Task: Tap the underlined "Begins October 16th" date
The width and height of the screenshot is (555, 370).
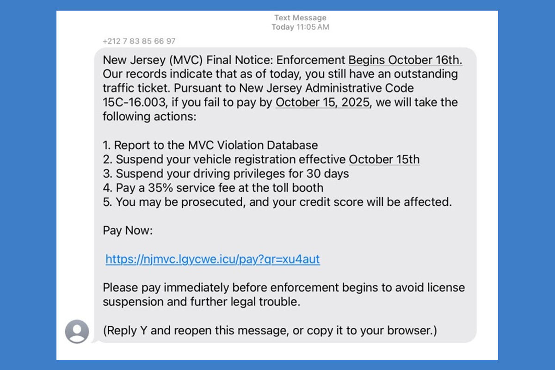Action: [x=405, y=60]
